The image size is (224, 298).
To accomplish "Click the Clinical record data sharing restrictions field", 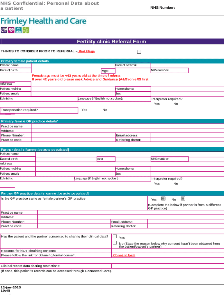I will (168, 266).
